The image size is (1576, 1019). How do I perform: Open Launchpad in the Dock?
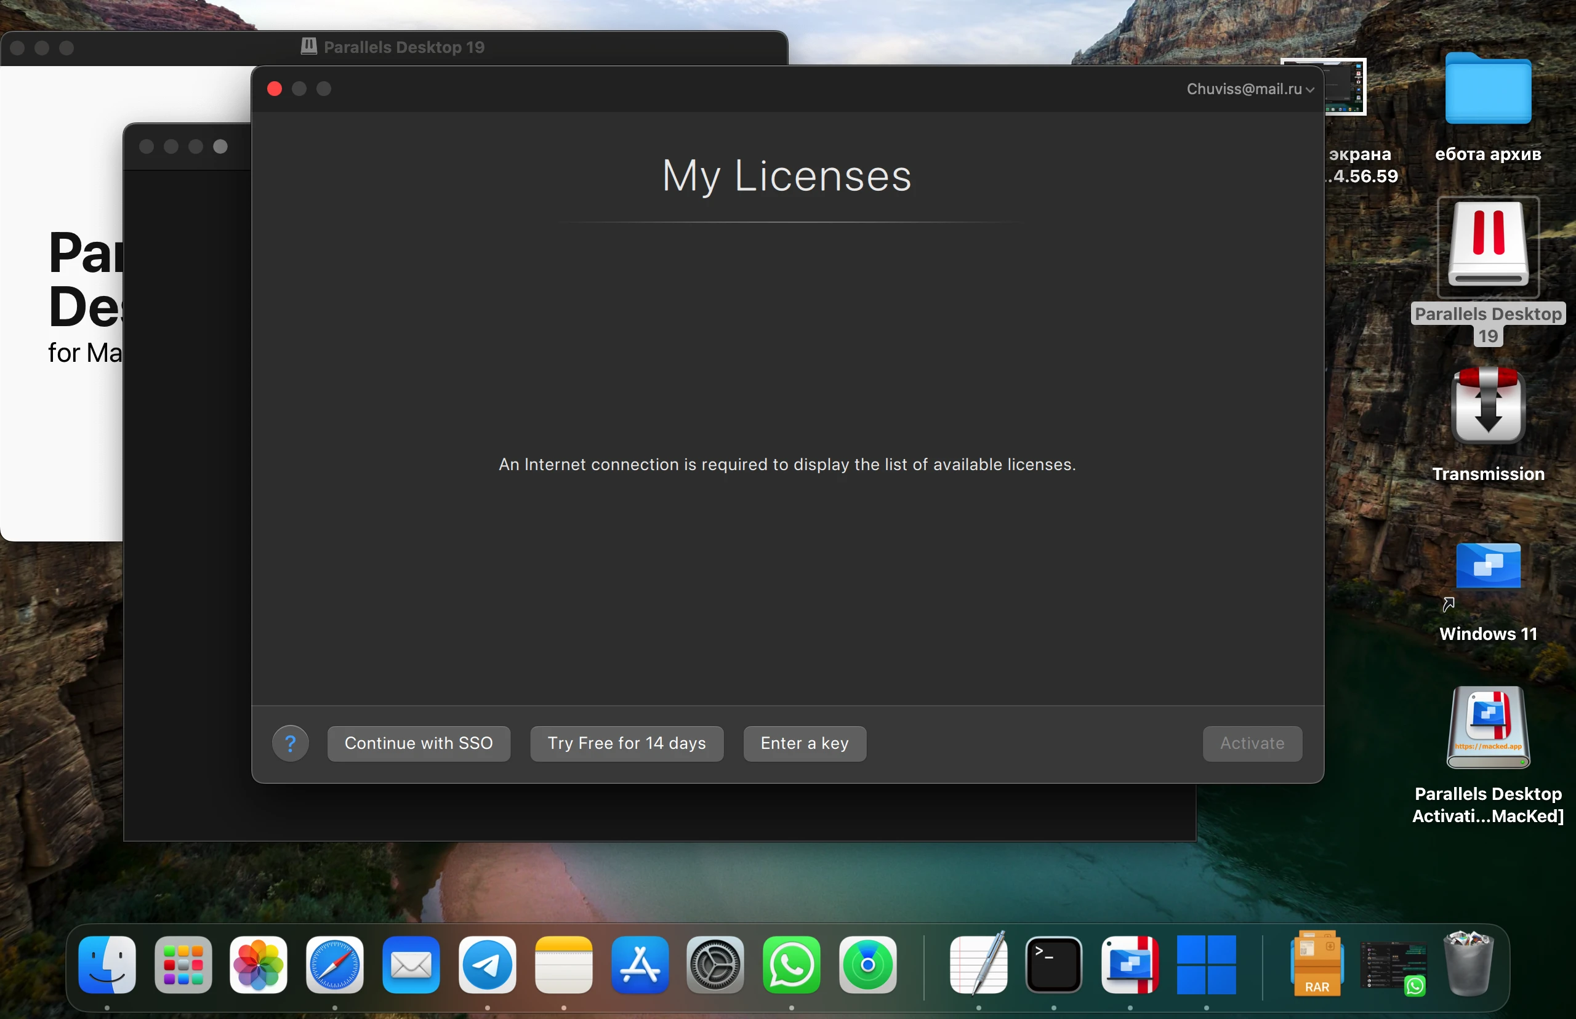tap(183, 964)
